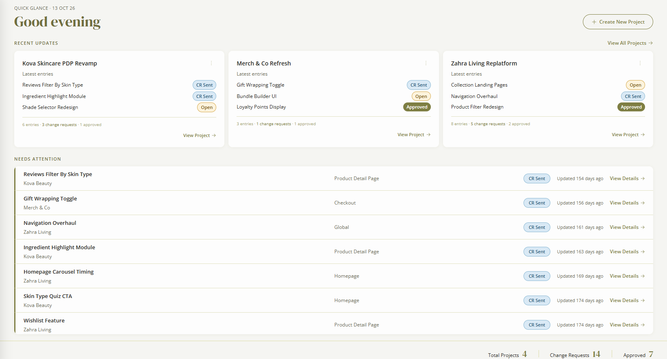View Details for Navigation Overhaul row
667x359 pixels.
click(x=627, y=227)
